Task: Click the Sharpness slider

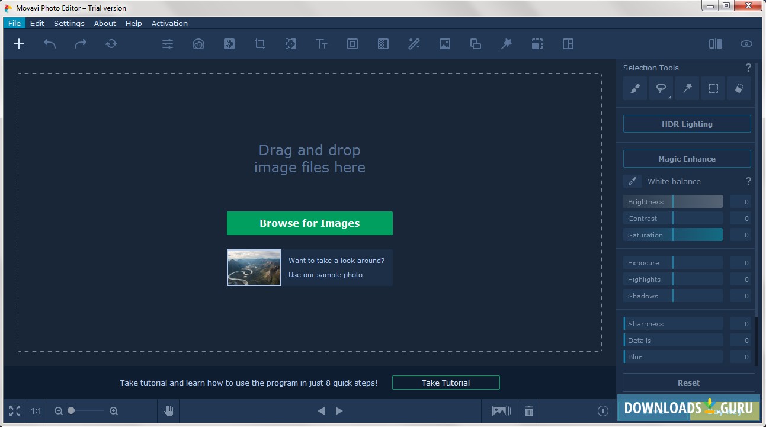Action: (673, 324)
